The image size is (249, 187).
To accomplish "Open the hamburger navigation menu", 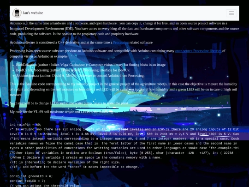I will (x=231, y=13).
